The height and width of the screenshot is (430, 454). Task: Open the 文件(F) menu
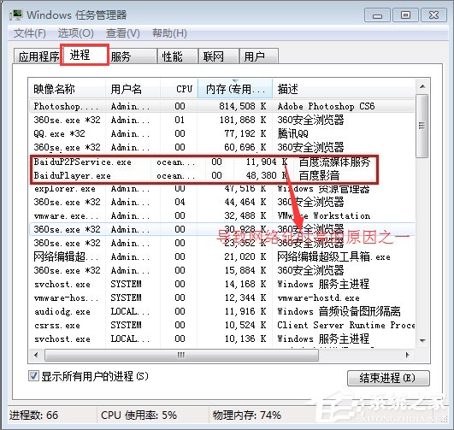(30, 33)
